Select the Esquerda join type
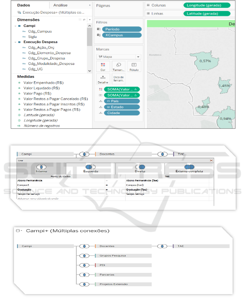246x298 pixels. click(x=90, y=169)
